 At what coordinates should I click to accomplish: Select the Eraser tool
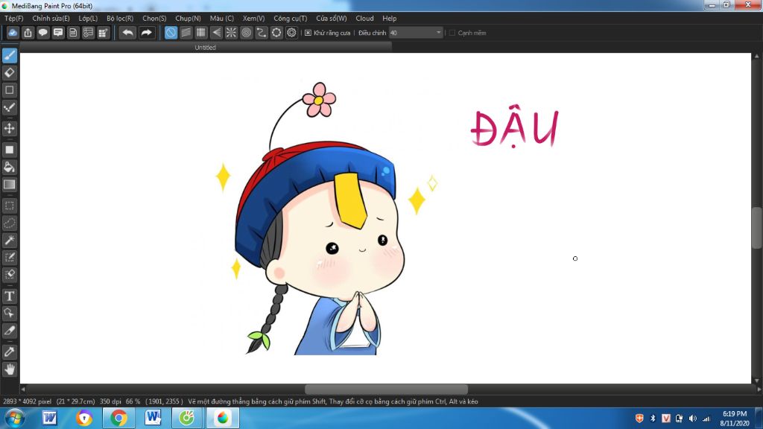coord(10,72)
